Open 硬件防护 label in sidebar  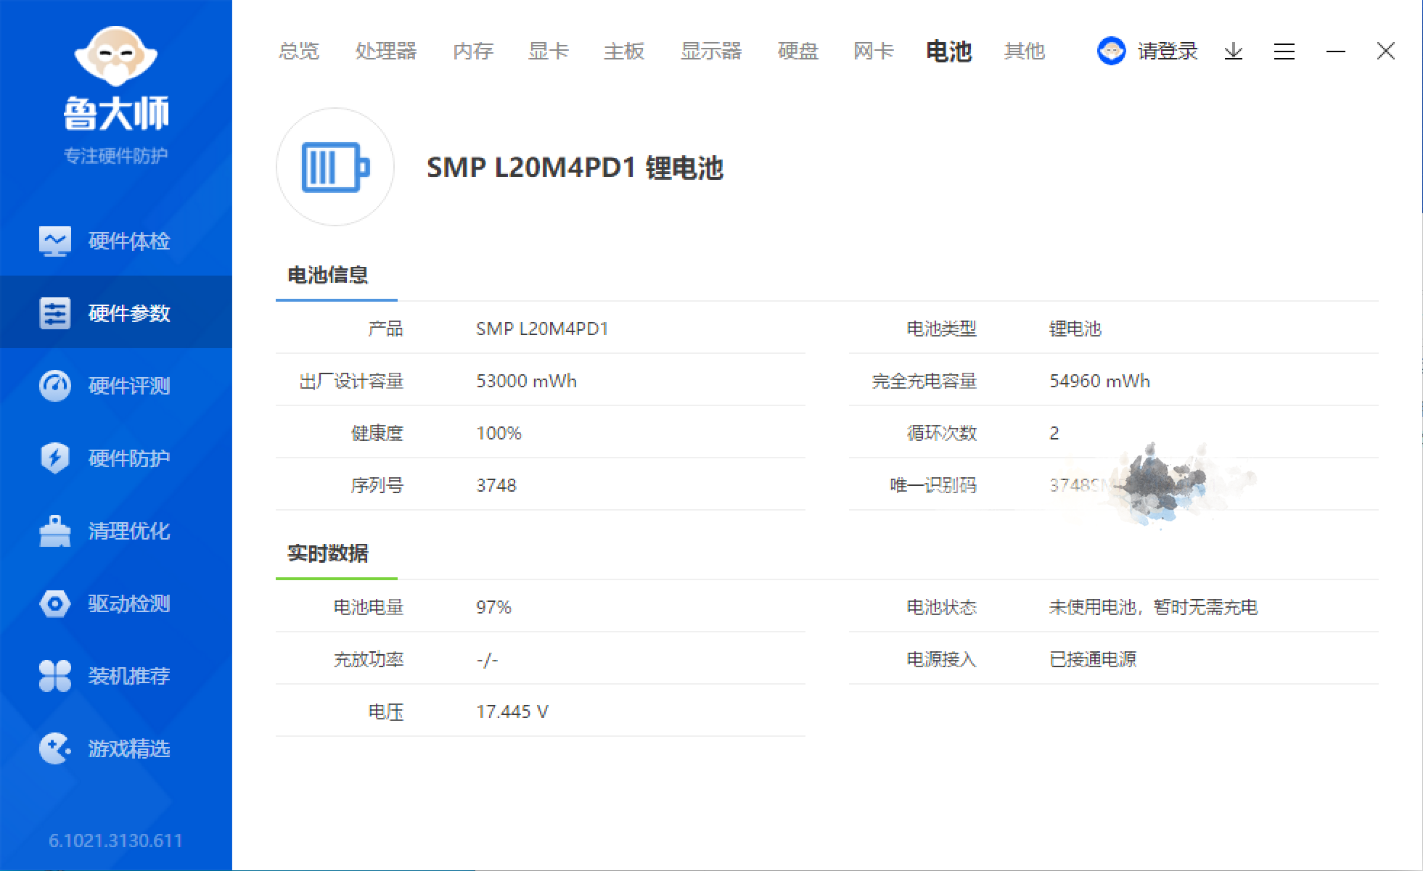pos(129,458)
